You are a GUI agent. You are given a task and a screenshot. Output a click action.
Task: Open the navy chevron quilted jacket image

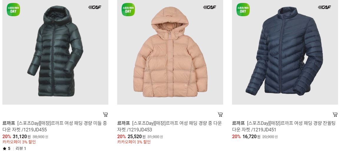(285, 52)
